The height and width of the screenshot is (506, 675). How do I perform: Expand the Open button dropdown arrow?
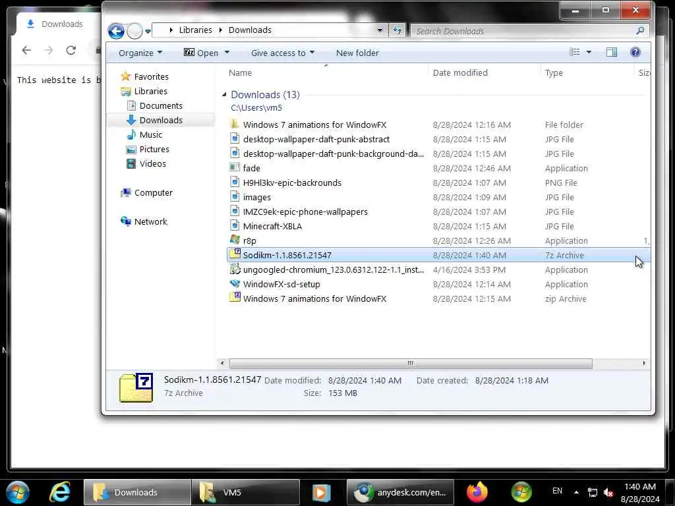coord(227,53)
